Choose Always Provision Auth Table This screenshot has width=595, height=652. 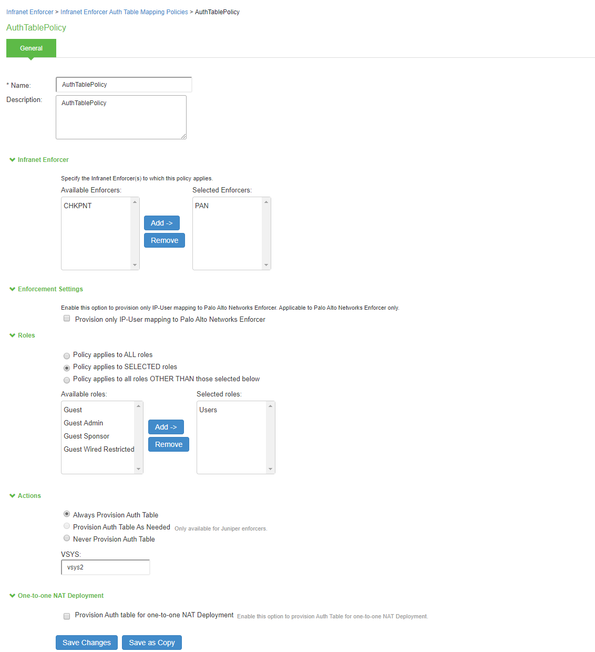[x=67, y=514]
